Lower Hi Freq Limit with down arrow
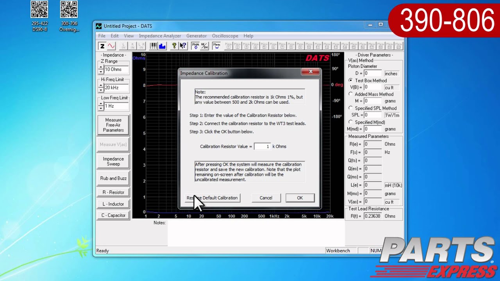500x281 pixels. point(101,90)
